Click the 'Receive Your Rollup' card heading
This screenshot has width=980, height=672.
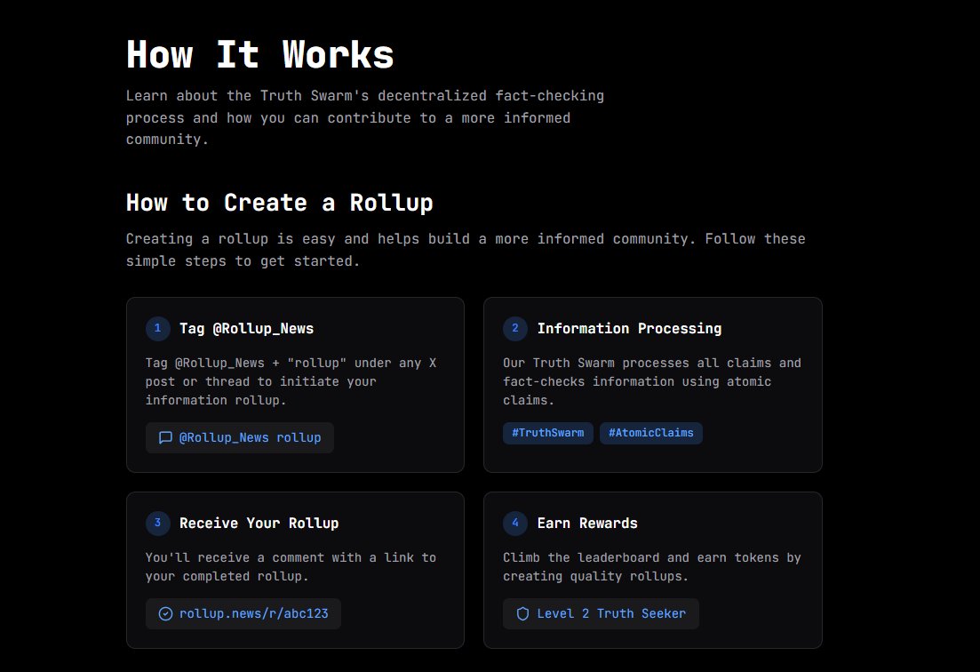click(259, 524)
